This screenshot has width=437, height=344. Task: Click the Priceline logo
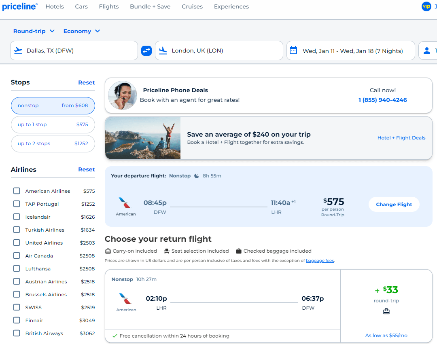19,6
